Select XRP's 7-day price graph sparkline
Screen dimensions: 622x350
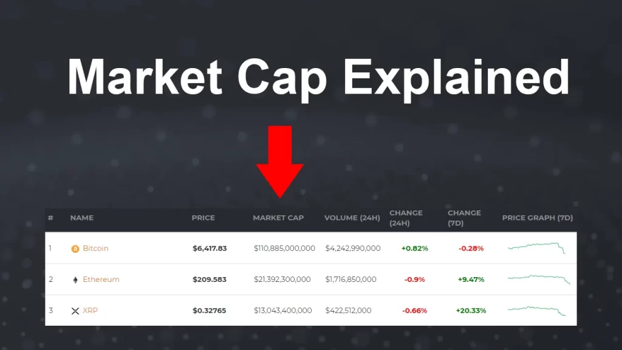537,311
